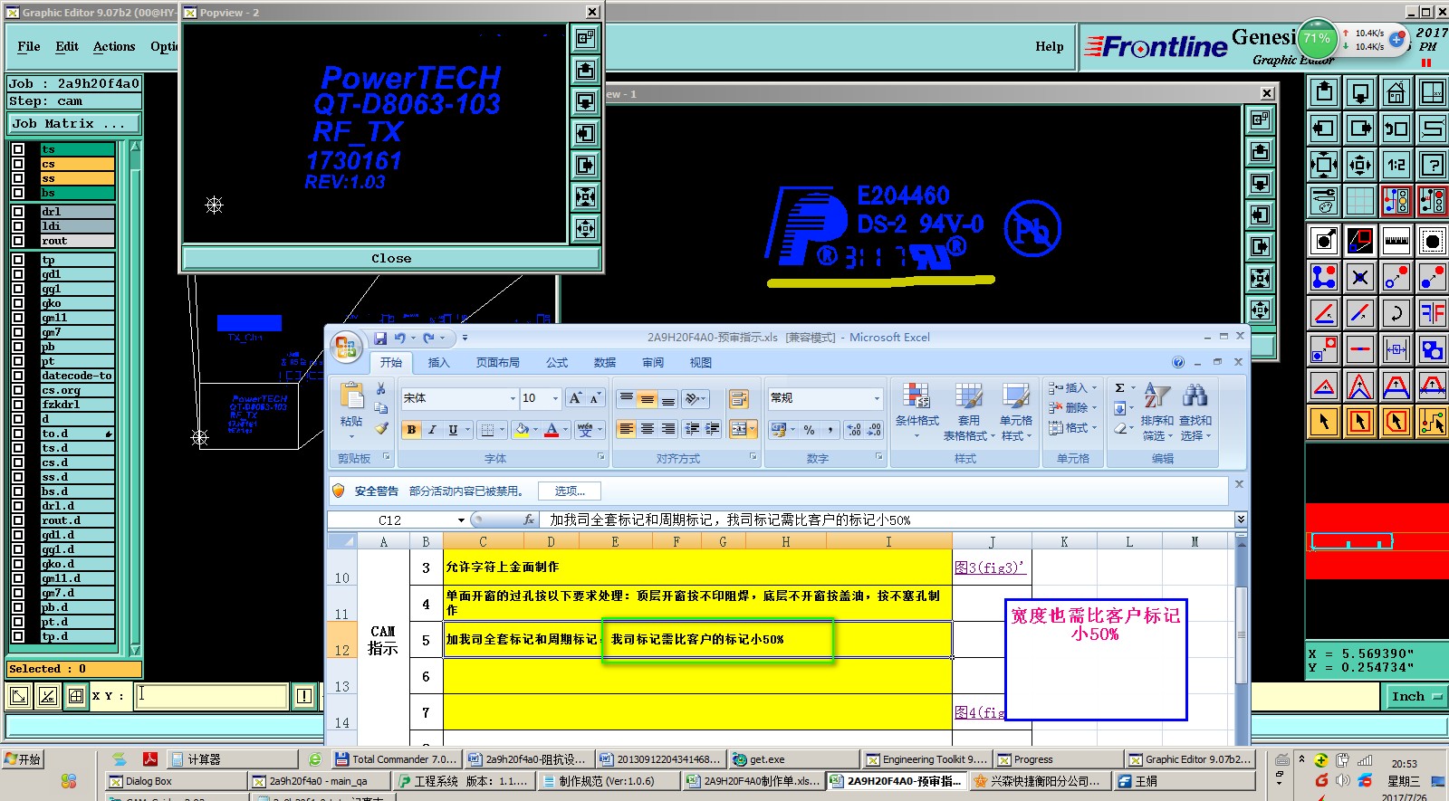Open the number format dropdown in Excel

click(x=877, y=398)
